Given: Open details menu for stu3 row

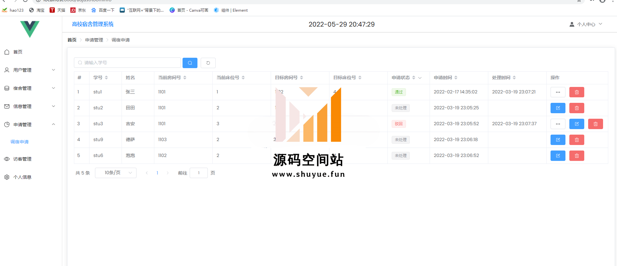Looking at the screenshot, I should coord(558,124).
